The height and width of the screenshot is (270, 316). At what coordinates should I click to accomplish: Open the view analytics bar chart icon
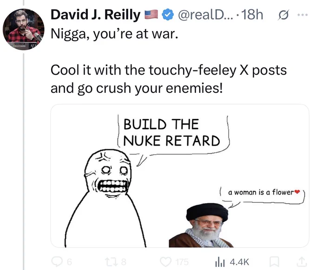coord(220,262)
